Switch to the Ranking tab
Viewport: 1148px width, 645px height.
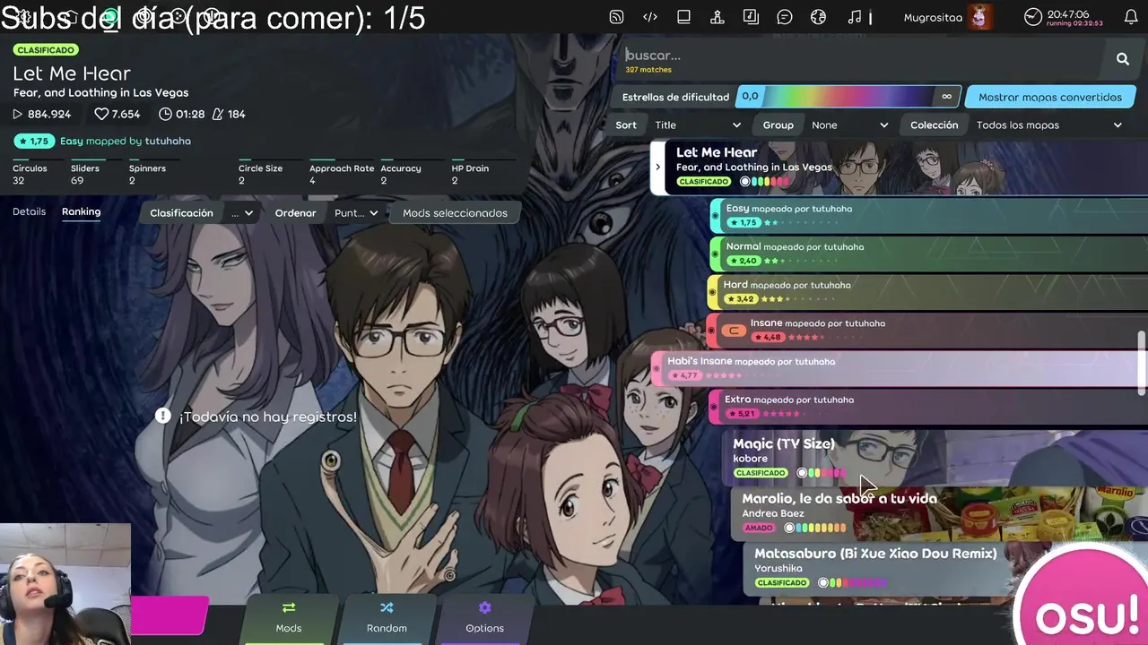pos(81,211)
